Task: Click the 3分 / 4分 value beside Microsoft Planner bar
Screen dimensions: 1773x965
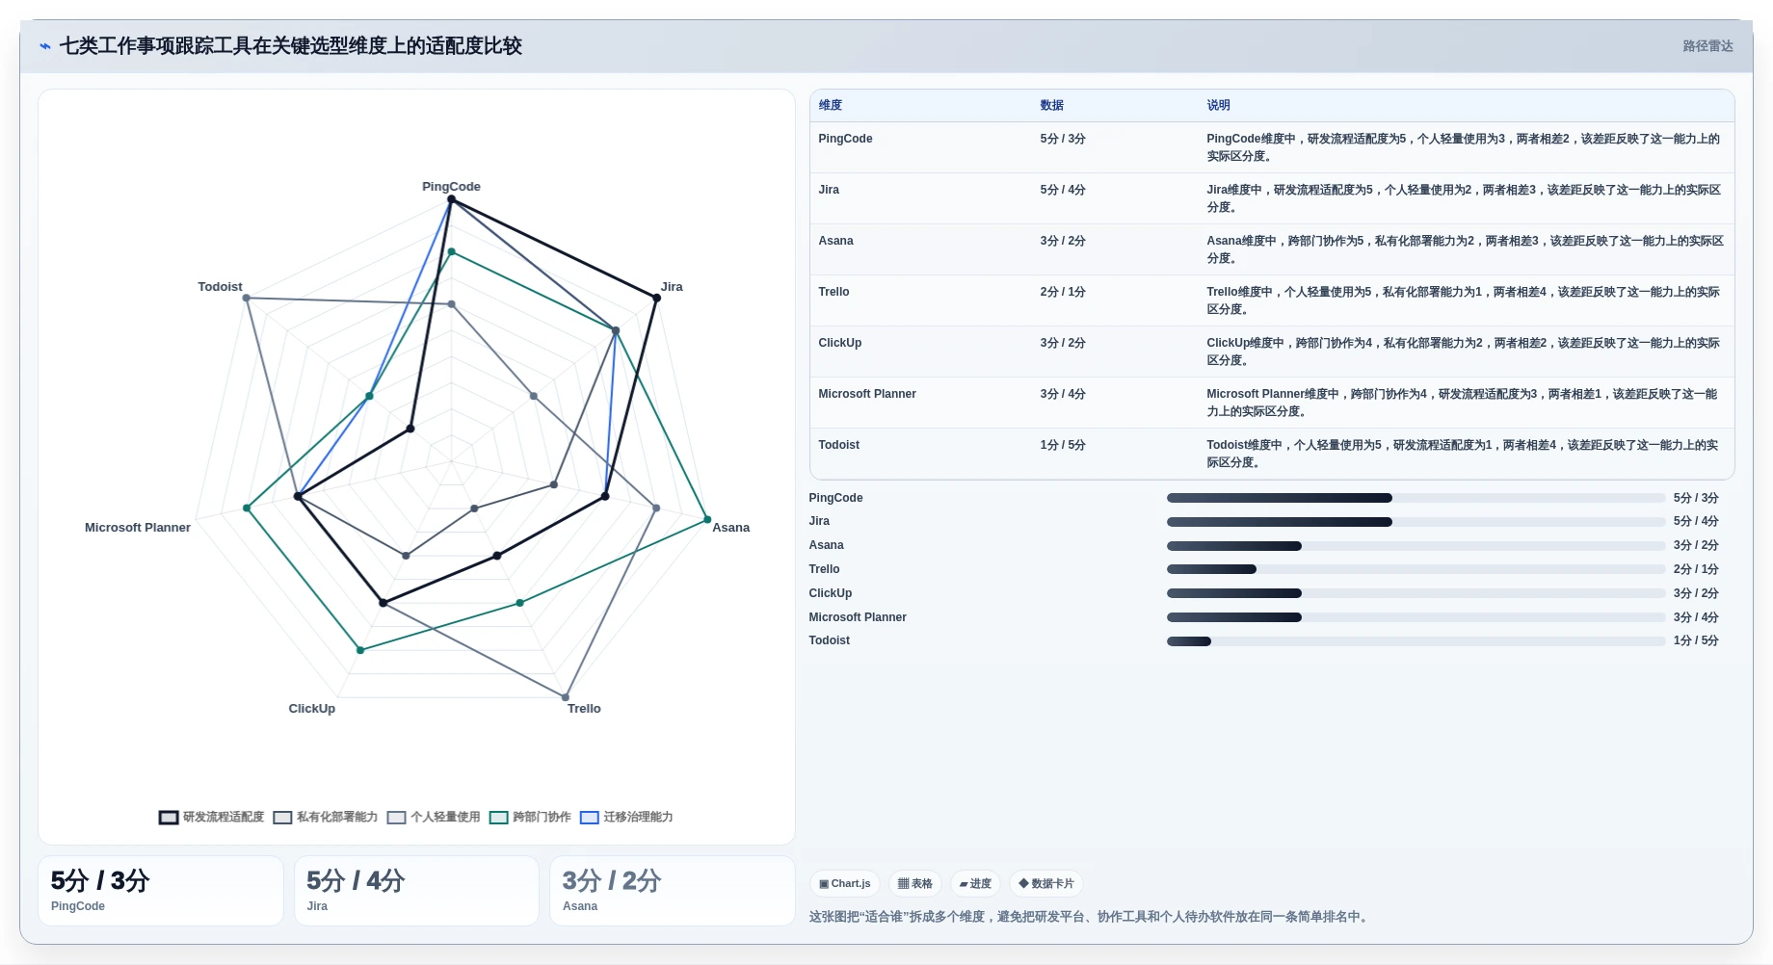Action: 1696,617
